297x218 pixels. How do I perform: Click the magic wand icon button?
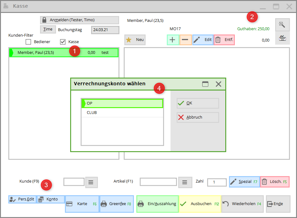282,25
